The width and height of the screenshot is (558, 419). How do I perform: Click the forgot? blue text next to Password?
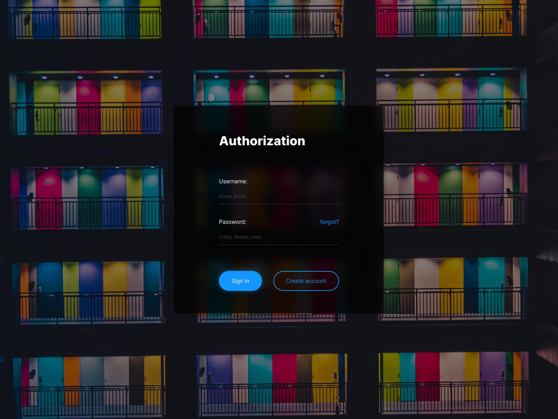pos(329,222)
